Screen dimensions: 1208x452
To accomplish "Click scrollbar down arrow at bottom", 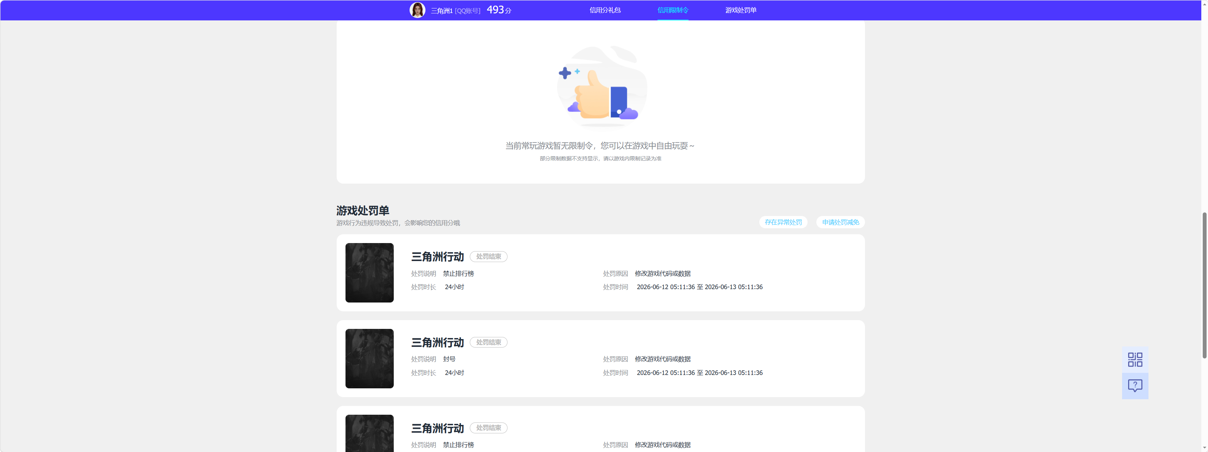I will tap(1204, 448).
